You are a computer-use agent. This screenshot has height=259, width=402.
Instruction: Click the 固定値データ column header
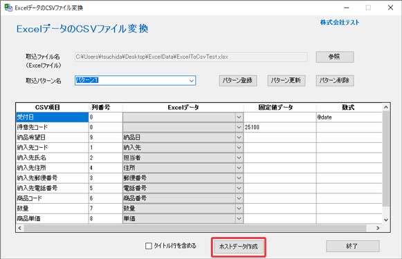tap(280, 108)
